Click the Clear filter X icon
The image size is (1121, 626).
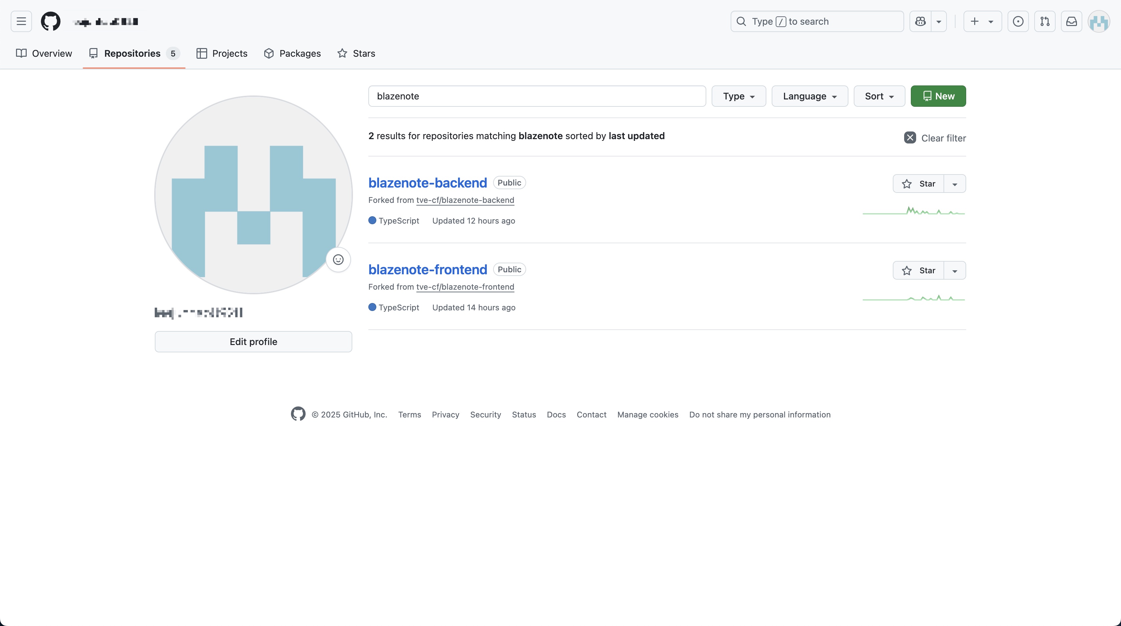pos(910,137)
